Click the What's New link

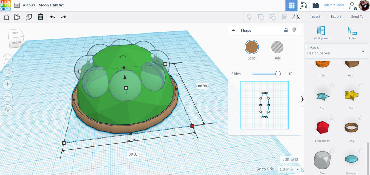(334, 5)
